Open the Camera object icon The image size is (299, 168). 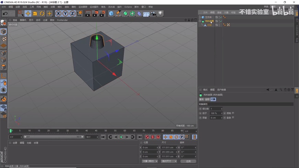(x=153, y=14)
